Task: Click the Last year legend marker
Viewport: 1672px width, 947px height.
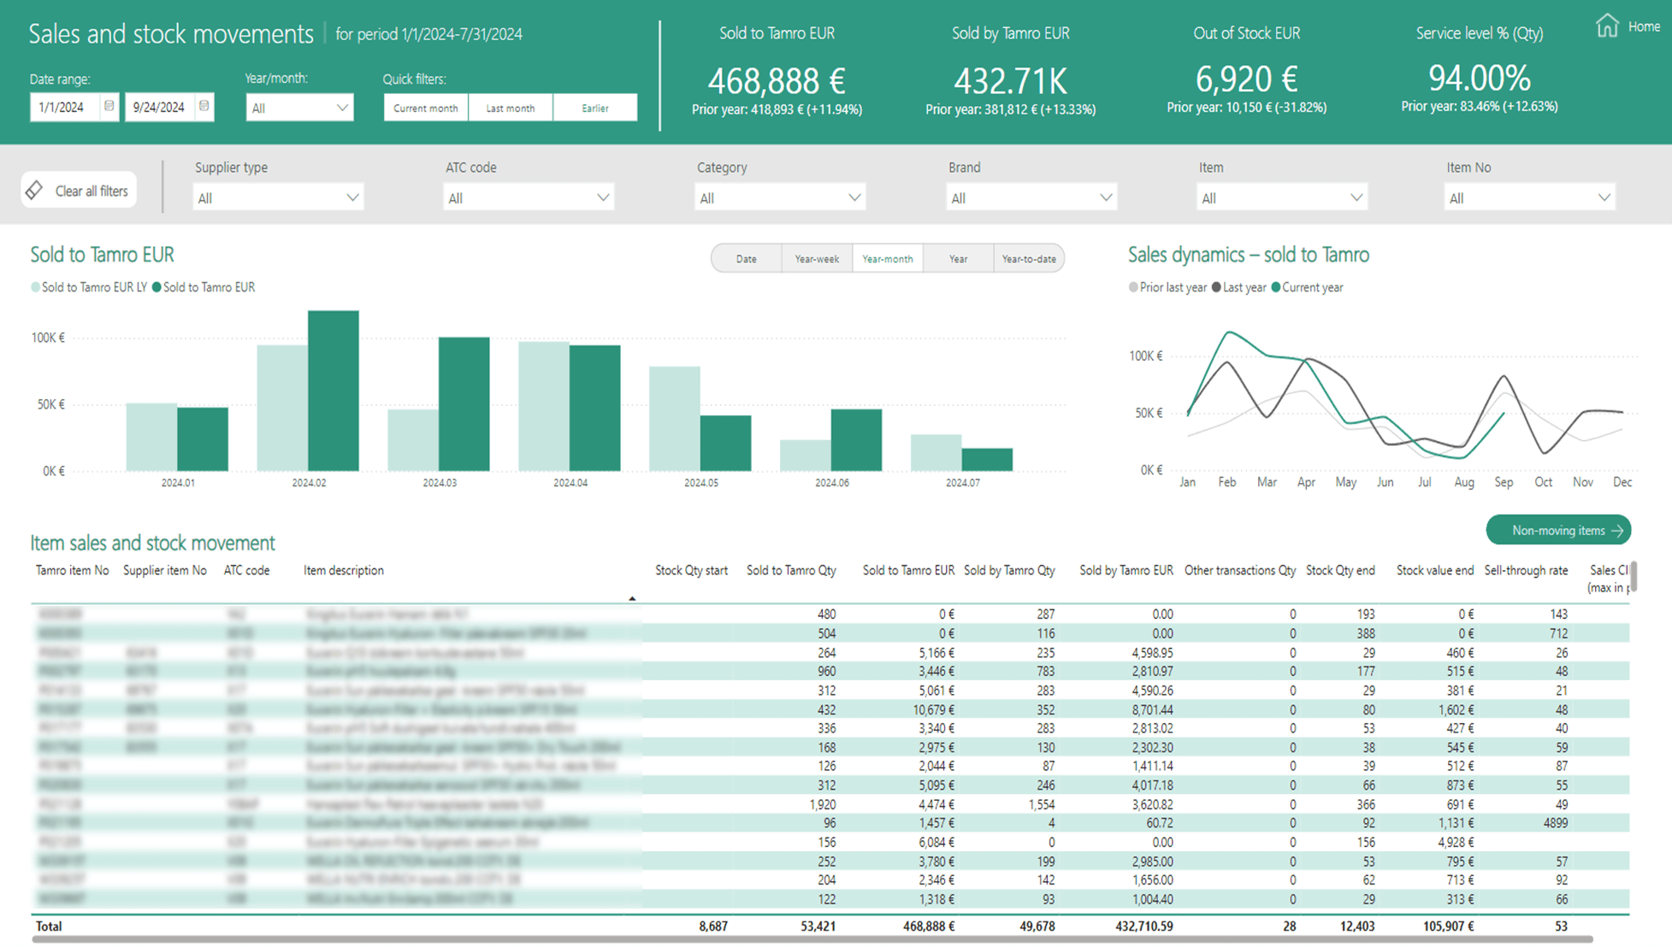Action: pos(1216,288)
